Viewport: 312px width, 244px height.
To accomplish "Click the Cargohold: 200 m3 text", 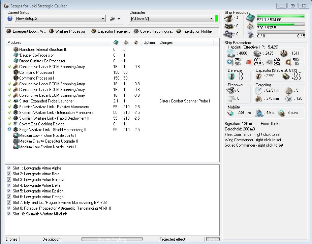I will (x=240, y=129).
